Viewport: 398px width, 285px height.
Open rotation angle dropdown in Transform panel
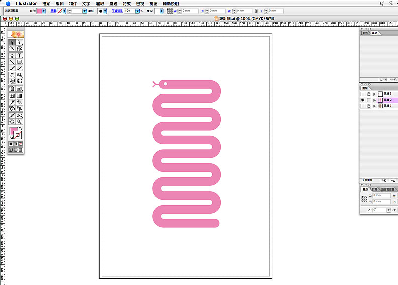pos(388,210)
